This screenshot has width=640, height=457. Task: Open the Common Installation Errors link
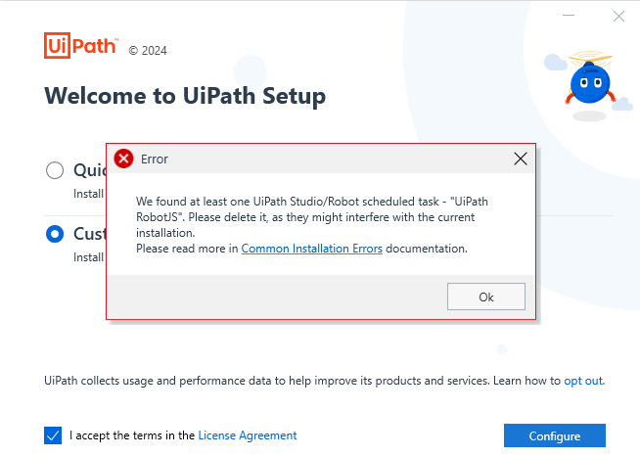[x=311, y=249]
